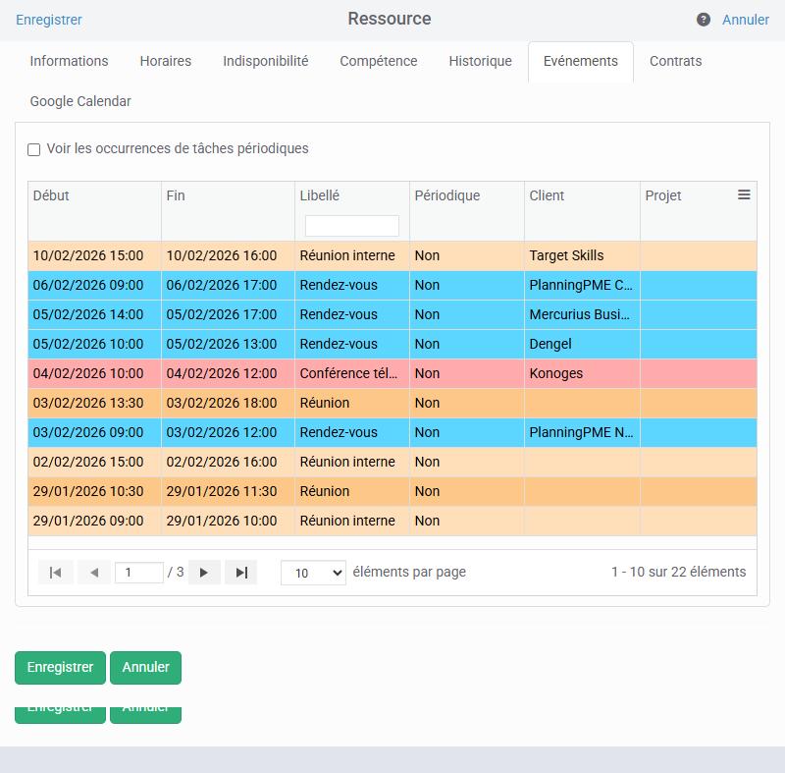Select the 29/01/2026 09:00 start cell
Viewport: 785px width, 773px height.
(94, 521)
